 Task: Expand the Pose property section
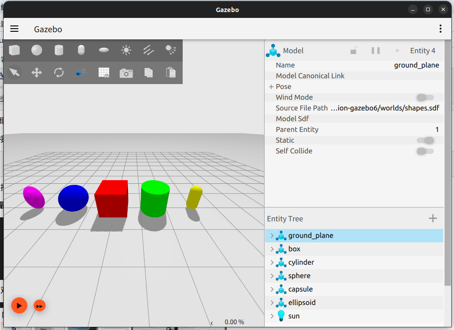[x=271, y=87]
